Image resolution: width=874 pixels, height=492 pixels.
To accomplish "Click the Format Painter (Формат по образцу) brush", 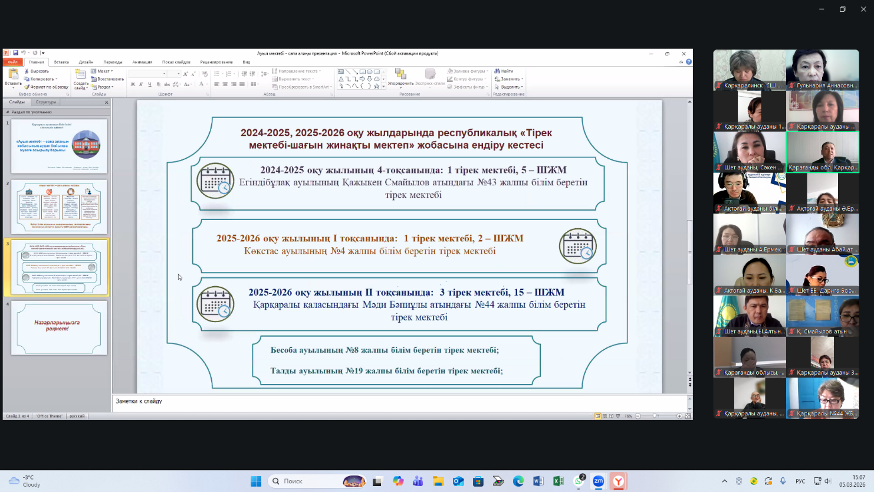I will click(27, 87).
